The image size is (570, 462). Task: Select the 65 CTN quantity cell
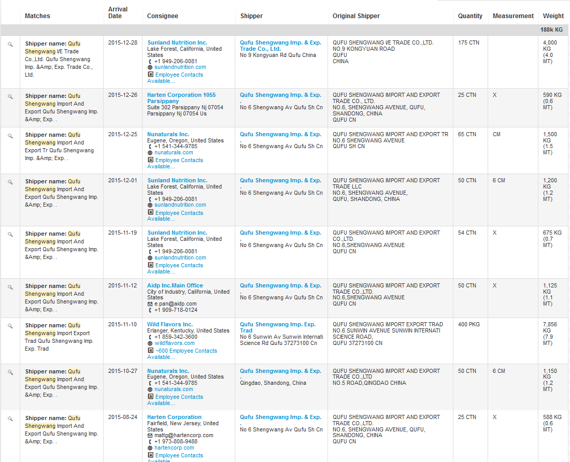[x=467, y=134]
